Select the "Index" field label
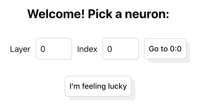Viewport: 202px width, 110px height. (87, 49)
